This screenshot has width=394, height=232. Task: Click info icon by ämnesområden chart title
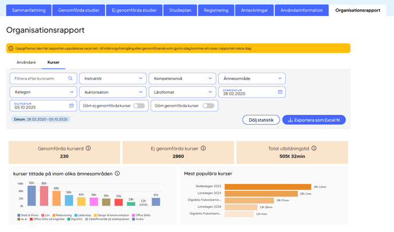pyautogui.click(x=117, y=174)
